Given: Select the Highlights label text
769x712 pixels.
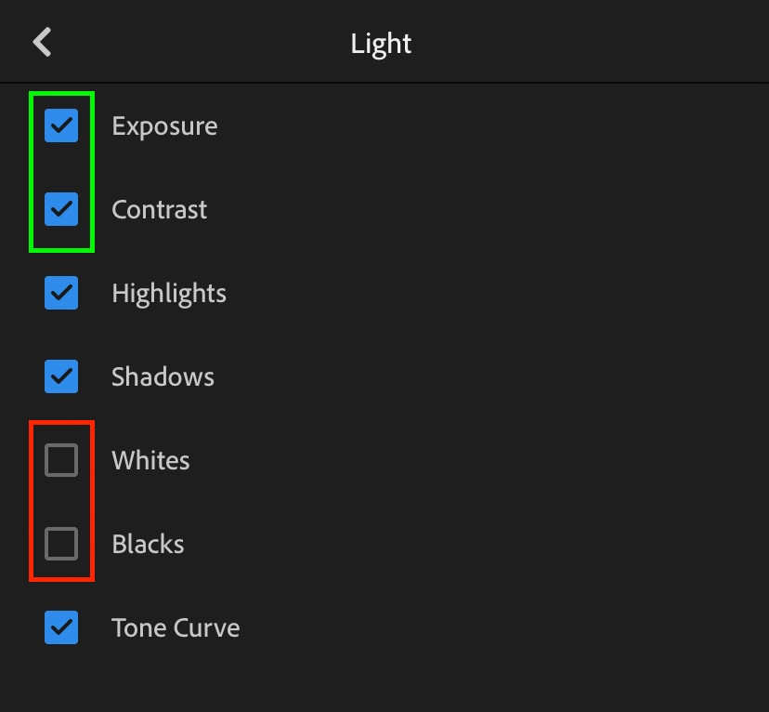Looking at the screenshot, I should [x=168, y=294].
